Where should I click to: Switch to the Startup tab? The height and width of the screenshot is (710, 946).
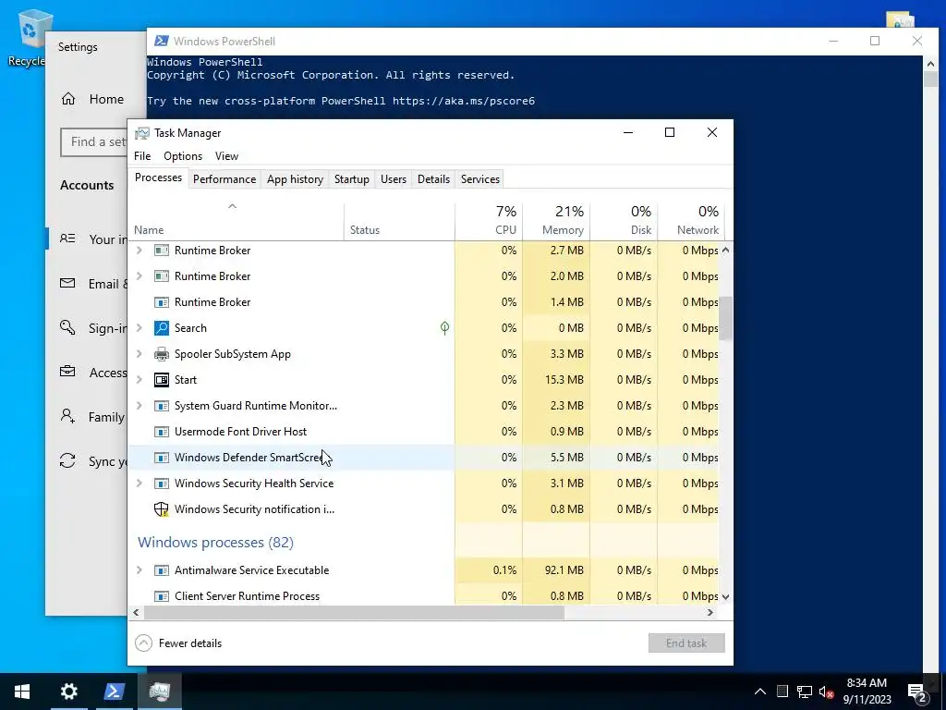pyautogui.click(x=352, y=179)
